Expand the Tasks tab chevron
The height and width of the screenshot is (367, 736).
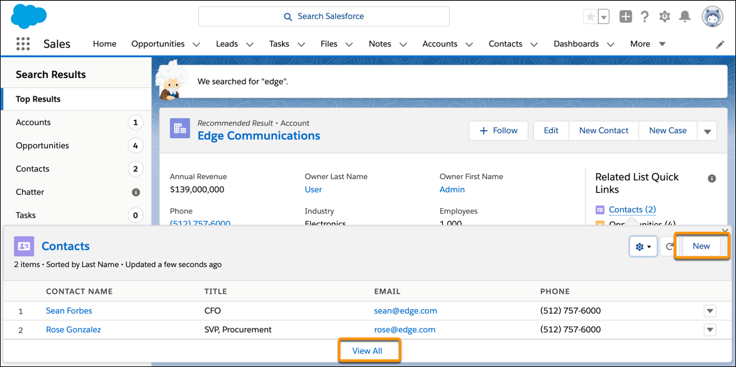[x=301, y=45]
